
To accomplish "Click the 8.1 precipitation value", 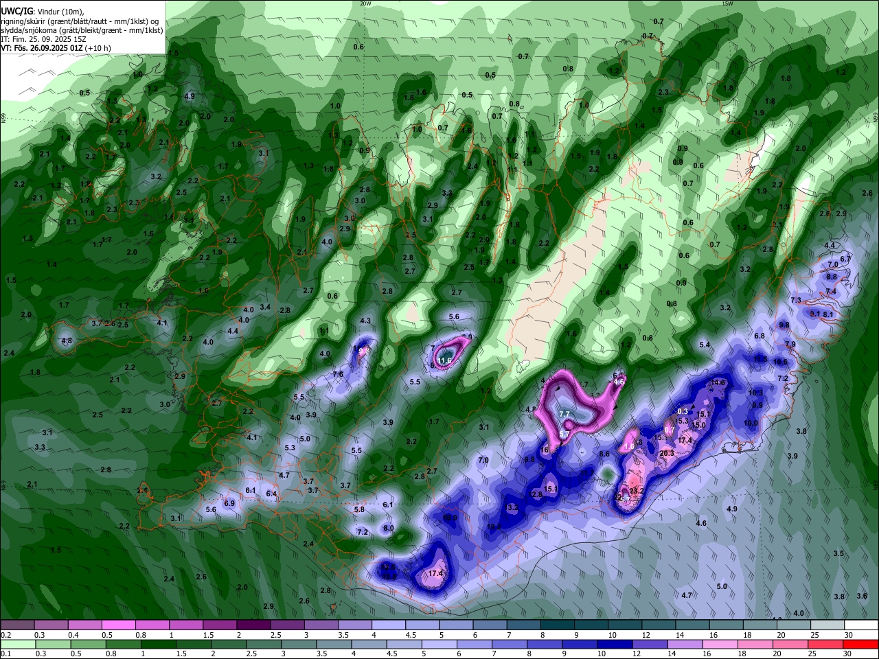I will pos(828,314).
